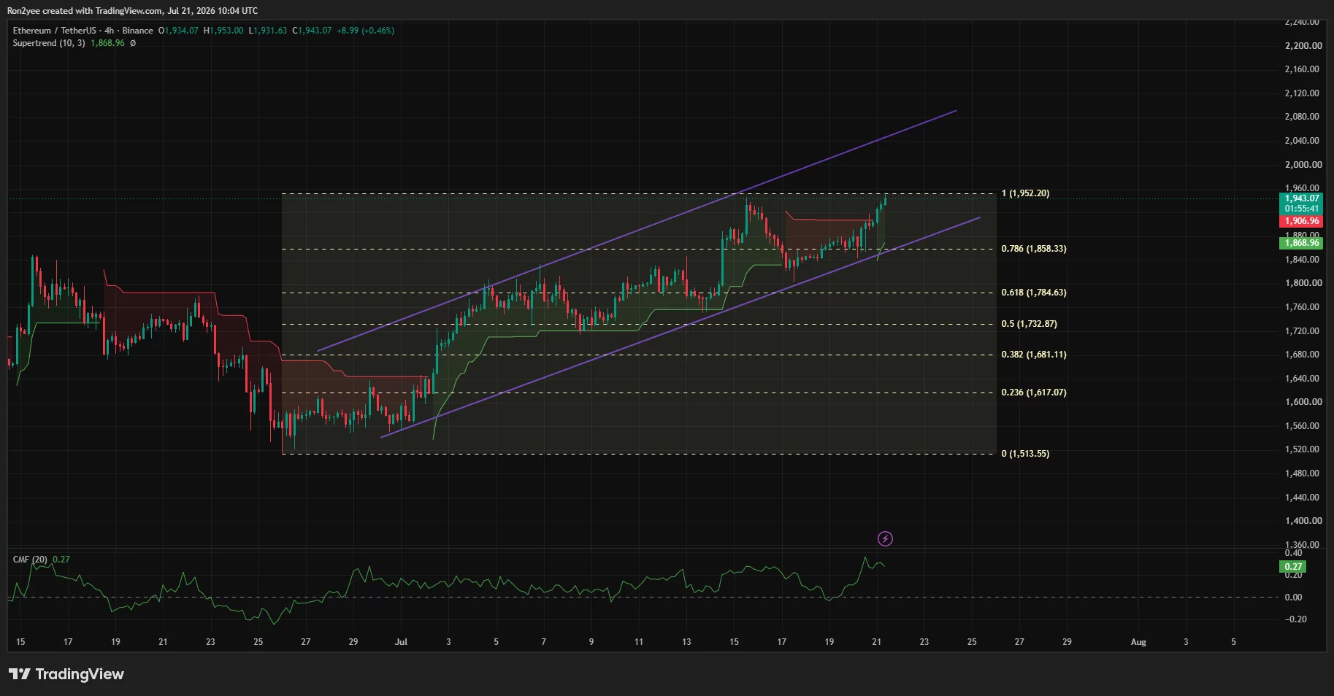Click the Ron2yee created with TradingView.com header
1334x696 pixels.
(x=132, y=11)
